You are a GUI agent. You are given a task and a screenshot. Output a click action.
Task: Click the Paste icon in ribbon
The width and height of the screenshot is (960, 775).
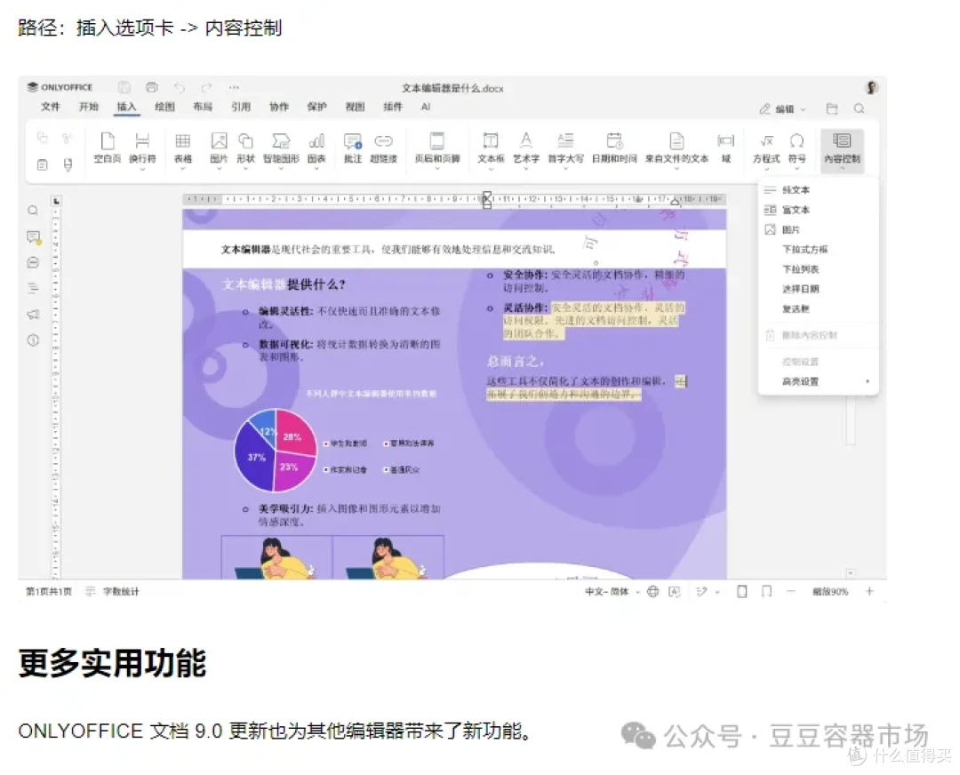point(43,164)
